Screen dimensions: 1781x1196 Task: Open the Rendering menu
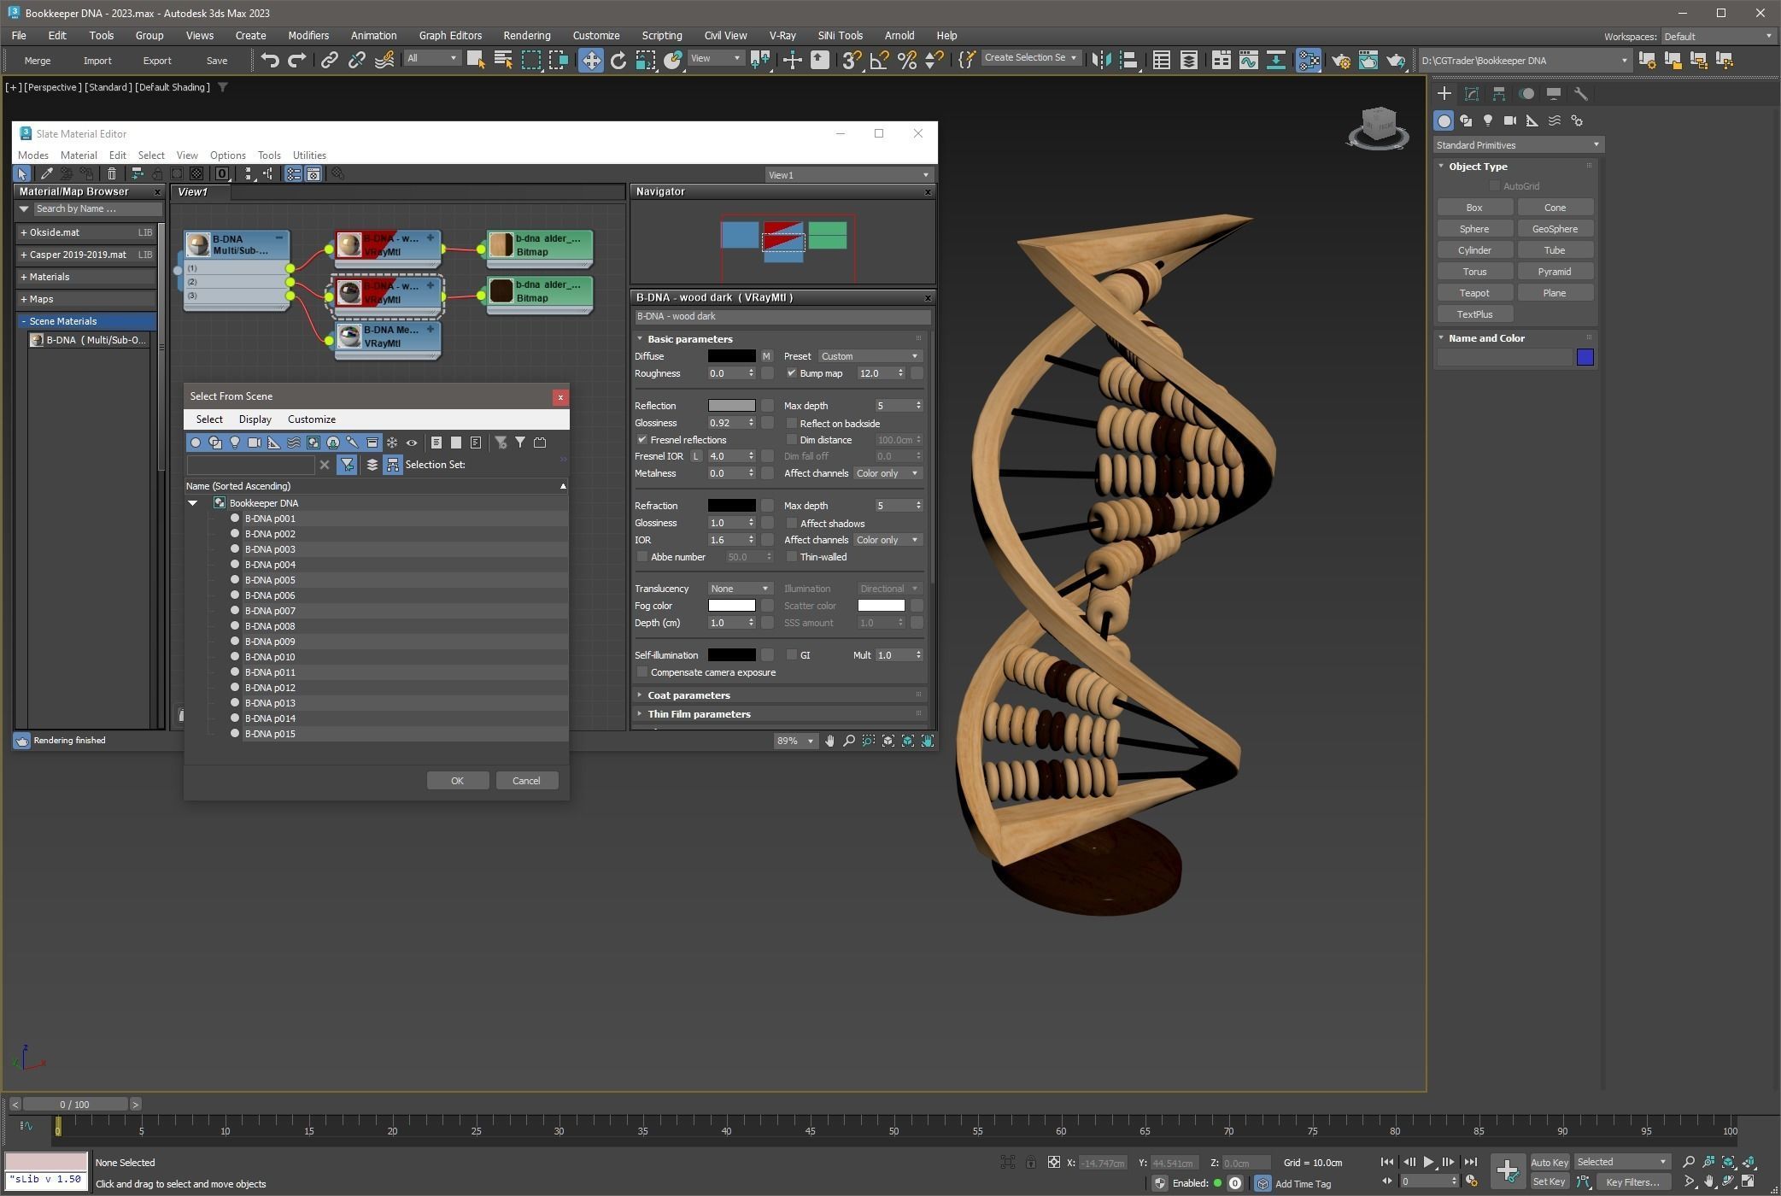coord(526,36)
